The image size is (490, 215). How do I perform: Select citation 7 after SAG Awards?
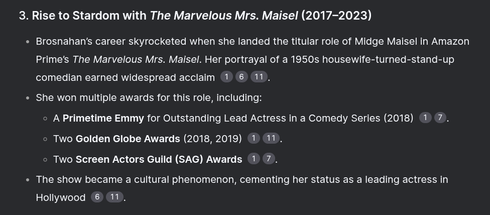[269, 159]
